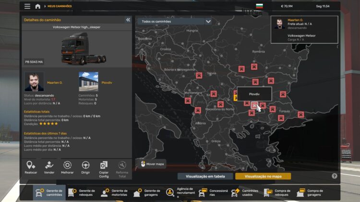
Task: Click the Bulgarian flag icon
Action: pos(259,6)
